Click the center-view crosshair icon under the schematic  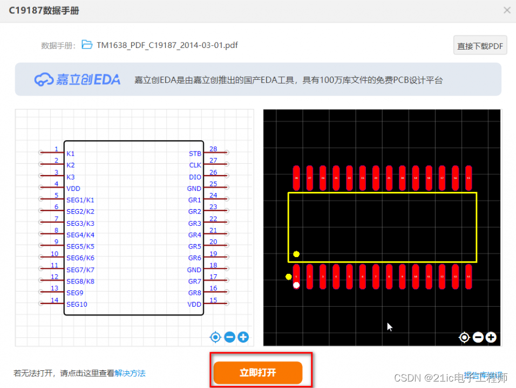point(215,337)
